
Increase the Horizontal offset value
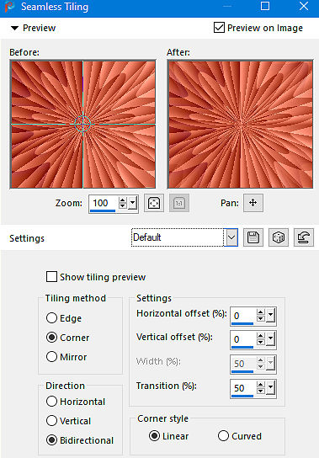click(261, 312)
